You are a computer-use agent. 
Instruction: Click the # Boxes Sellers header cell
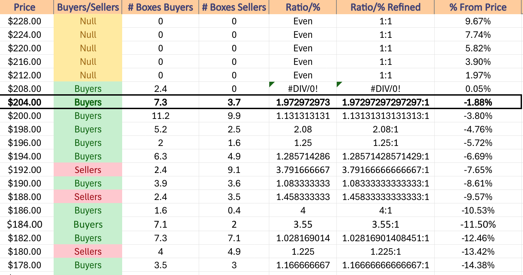tap(234, 7)
